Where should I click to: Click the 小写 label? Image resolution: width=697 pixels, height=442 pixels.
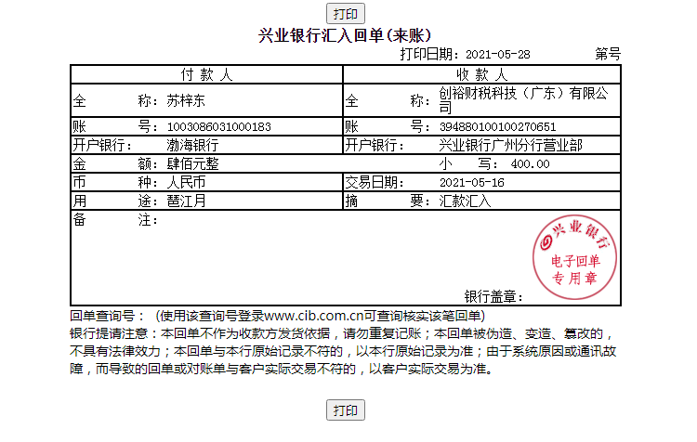pos(468,164)
